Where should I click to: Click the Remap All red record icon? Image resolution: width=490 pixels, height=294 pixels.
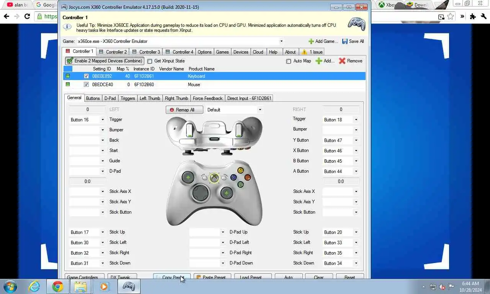click(x=172, y=110)
